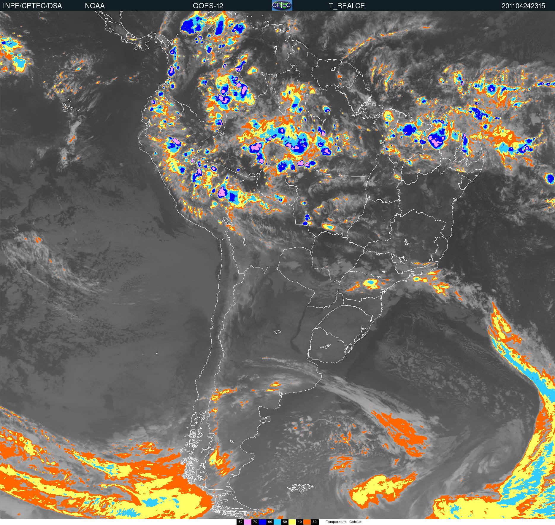Image resolution: width=555 pixels, height=525 pixels.
Task: Click the yellow legend color swatch
Action: click(292, 522)
